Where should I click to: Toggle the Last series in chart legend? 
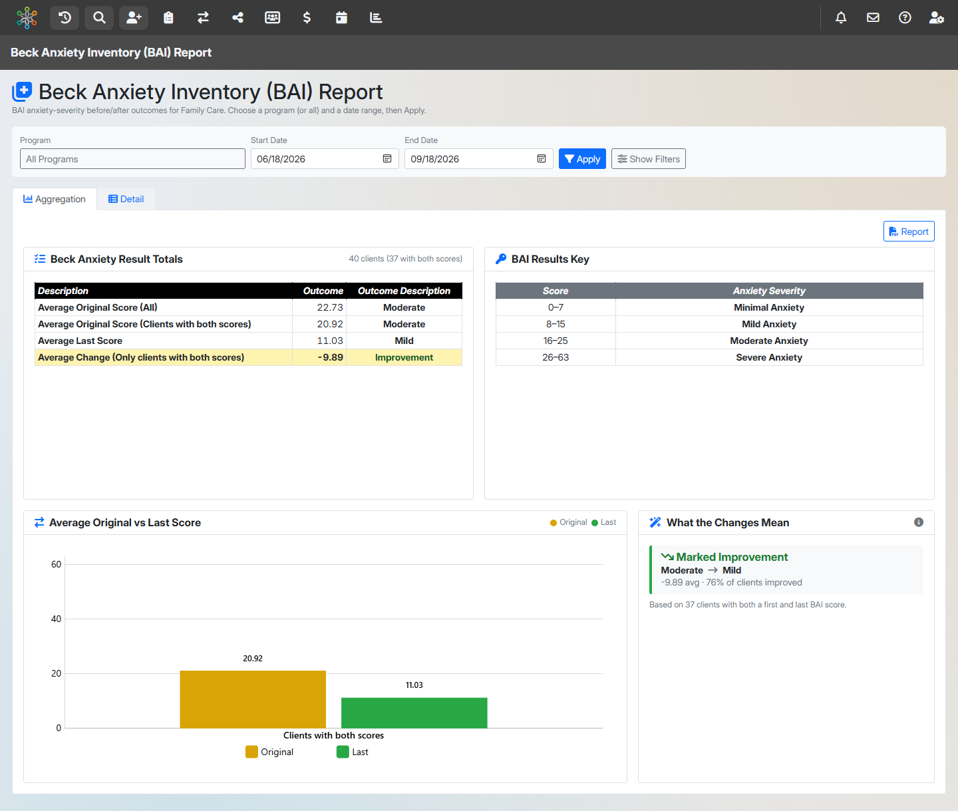[353, 752]
